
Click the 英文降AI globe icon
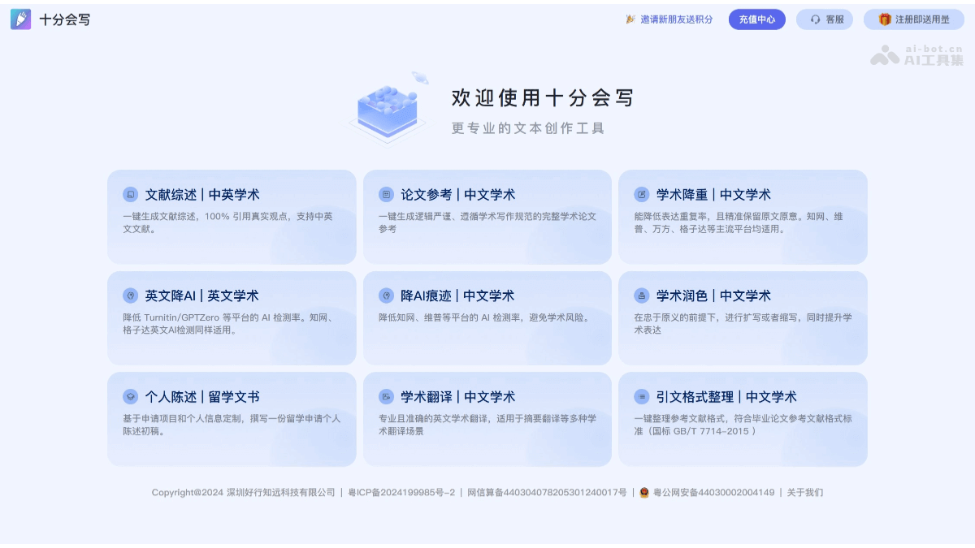point(131,296)
